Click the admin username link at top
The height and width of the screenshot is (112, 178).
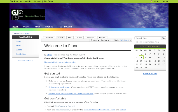[x=156, y=1]
